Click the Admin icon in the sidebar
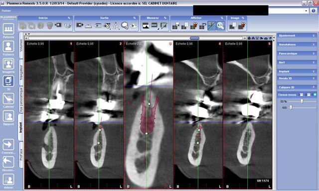 [8, 180]
